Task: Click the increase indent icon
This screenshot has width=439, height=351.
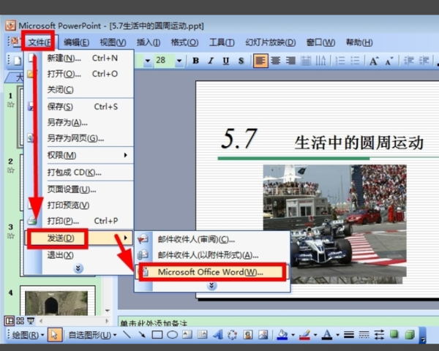Action: [x=424, y=61]
